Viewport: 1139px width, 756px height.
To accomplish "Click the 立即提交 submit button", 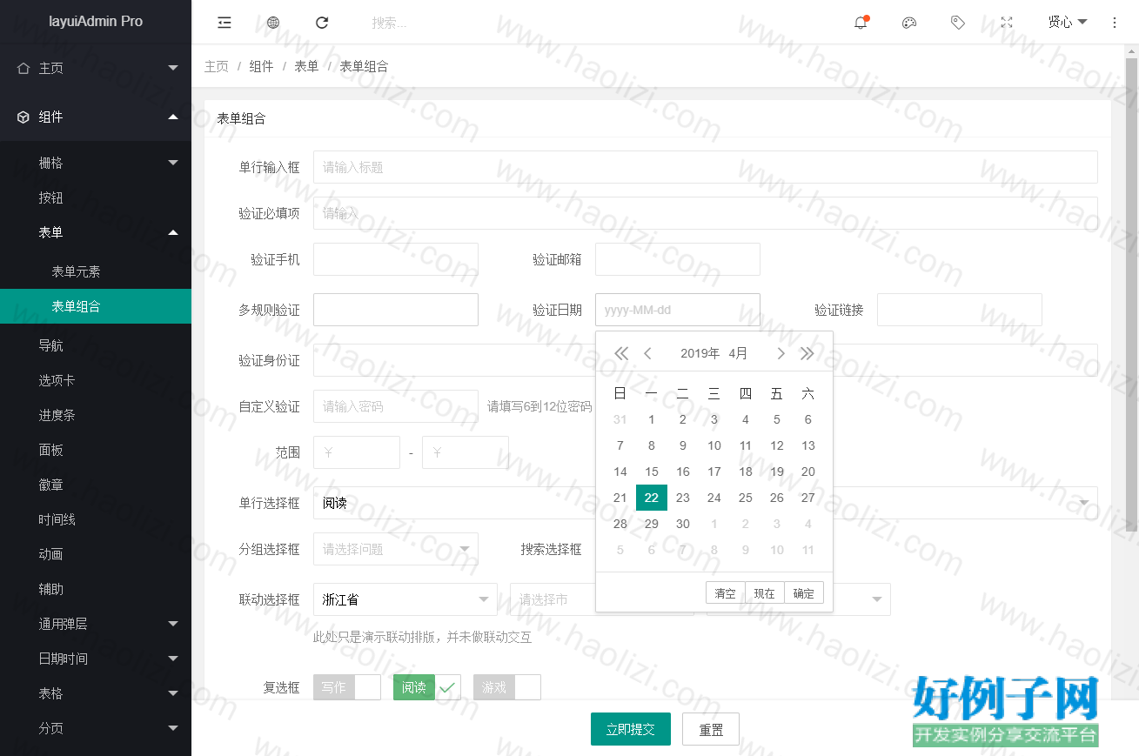I will click(631, 729).
